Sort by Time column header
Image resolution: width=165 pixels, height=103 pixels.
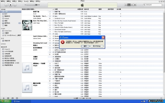[80, 9]
